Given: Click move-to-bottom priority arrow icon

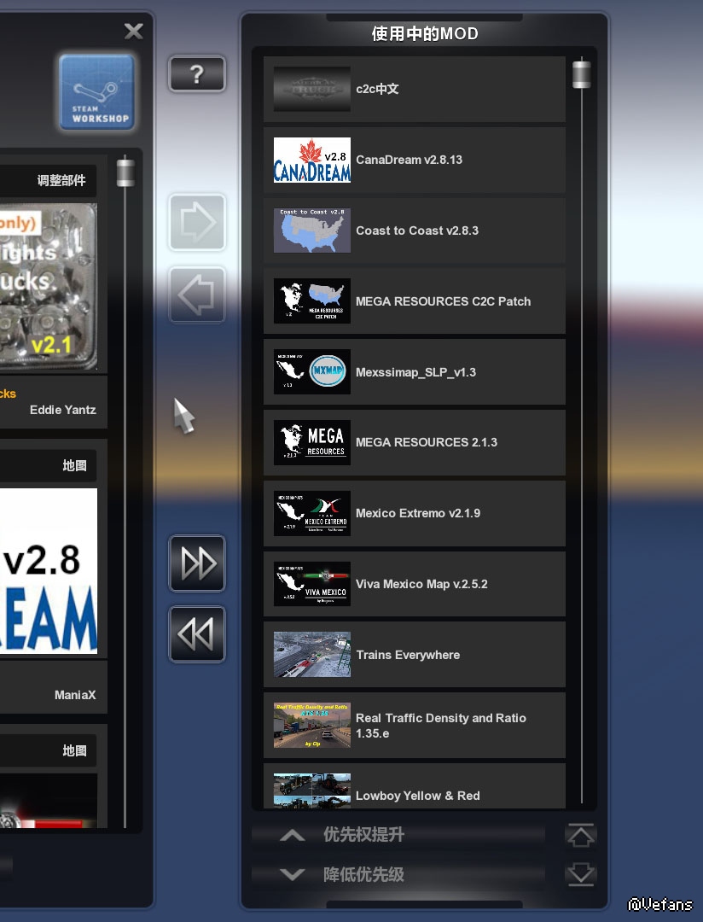Looking at the screenshot, I should (581, 874).
